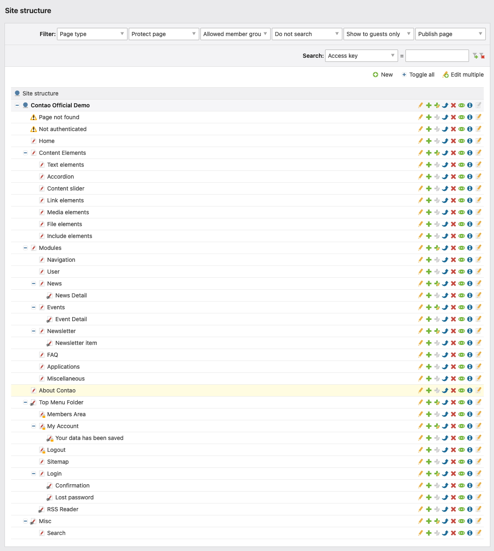Click the Events page label
The width and height of the screenshot is (494, 551).
(x=56, y=307)
